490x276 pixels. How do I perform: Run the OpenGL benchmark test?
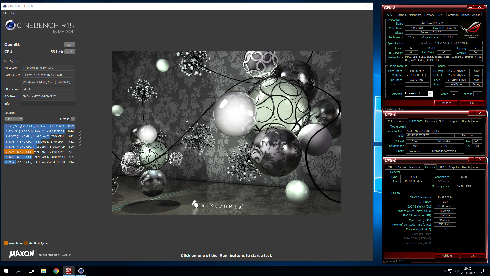click(69, 45)
